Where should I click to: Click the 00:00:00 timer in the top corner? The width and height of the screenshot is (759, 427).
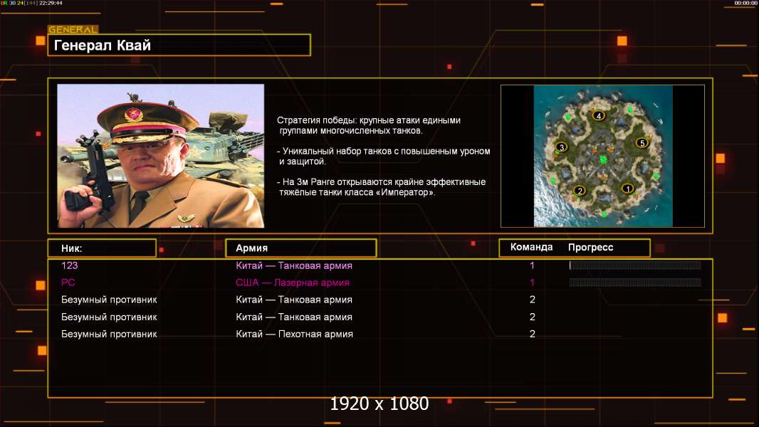(745, 4)
